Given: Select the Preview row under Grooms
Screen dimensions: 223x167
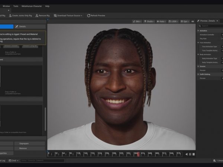Looking at the screenshot, I should 210,70.
